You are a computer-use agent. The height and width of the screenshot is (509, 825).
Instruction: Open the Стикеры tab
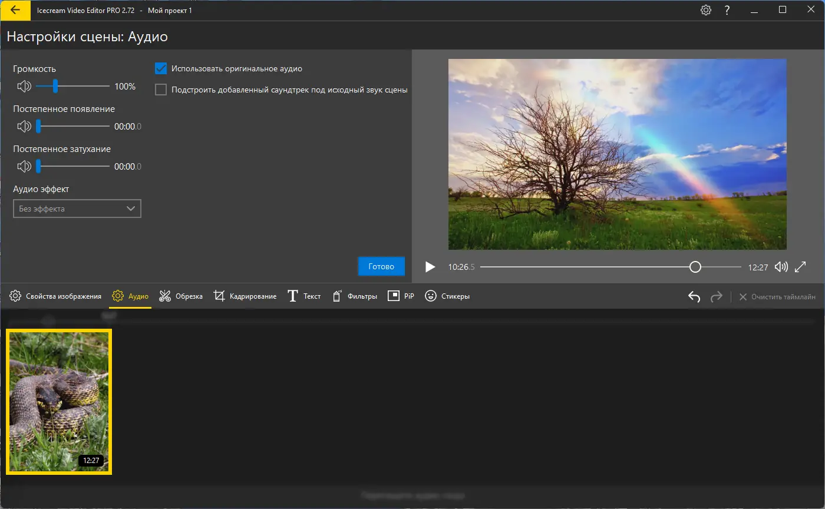(x=447, y=296)
